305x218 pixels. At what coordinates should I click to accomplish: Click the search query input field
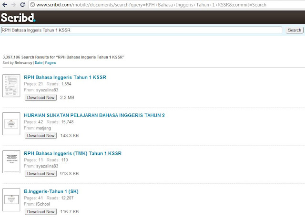(142, 30)
